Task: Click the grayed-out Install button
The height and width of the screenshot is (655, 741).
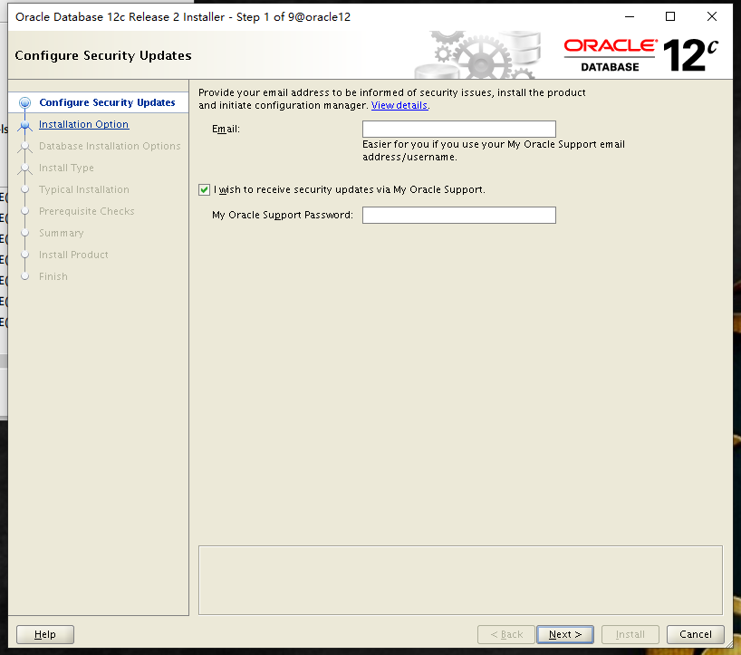Action: point(630,634)
